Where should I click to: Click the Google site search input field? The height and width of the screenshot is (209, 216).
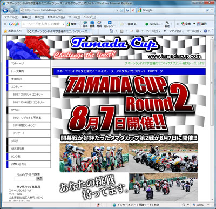[x=24, y=179]
